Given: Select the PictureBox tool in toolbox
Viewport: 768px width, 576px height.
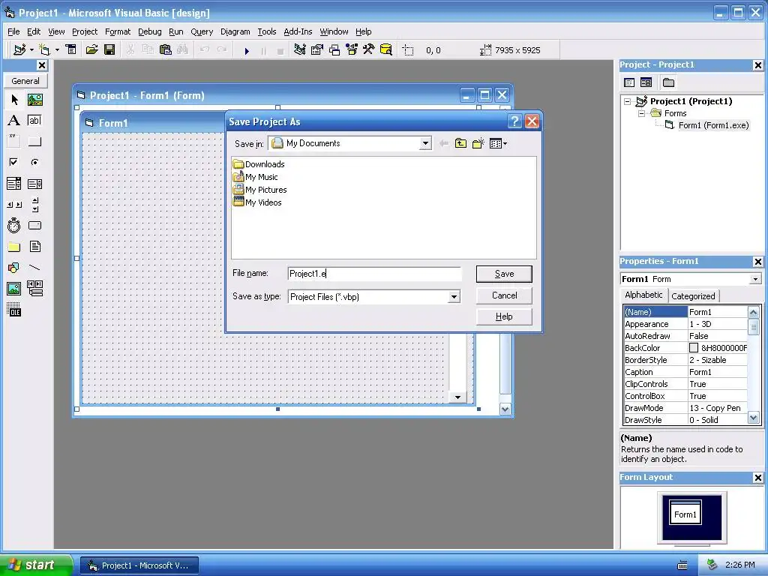Looking at the screenshot, I should tap(34, 100).
